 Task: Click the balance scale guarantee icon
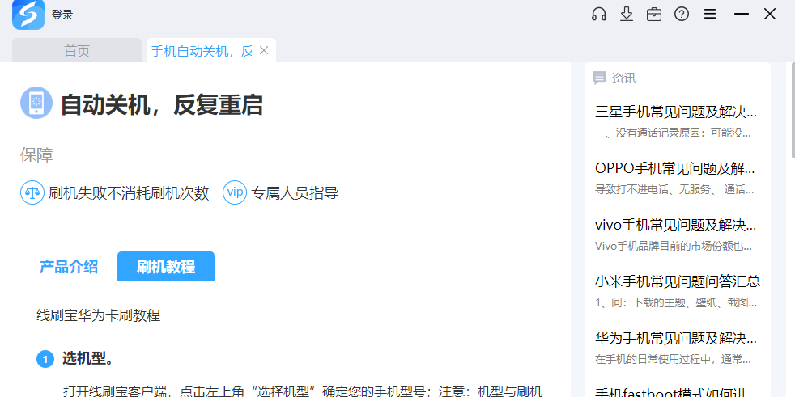tap(32, 192)
